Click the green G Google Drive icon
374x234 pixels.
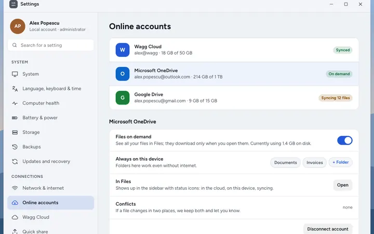(123, 98)
